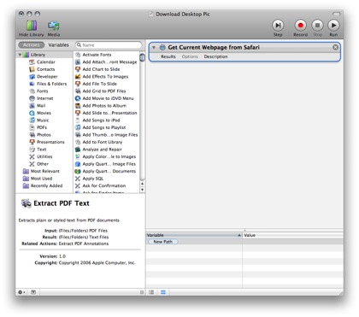The image size is (359, 317).
Task: Open the Most Relevant smart group
Action: 45,171
